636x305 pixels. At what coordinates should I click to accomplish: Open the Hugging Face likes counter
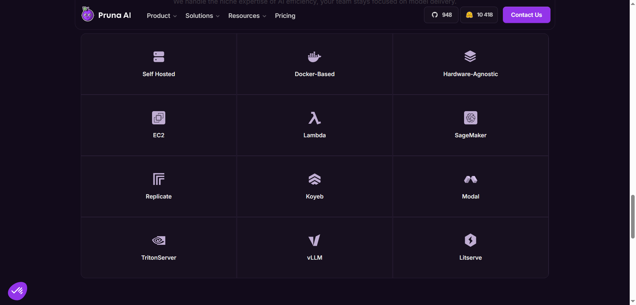(479, 15)
